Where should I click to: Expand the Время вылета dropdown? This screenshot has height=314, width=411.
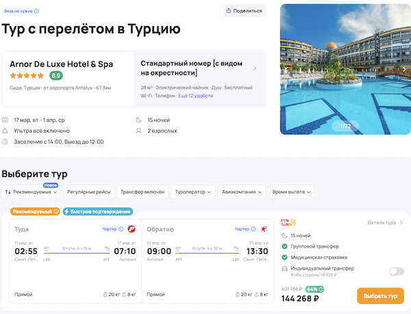point(291,192)
